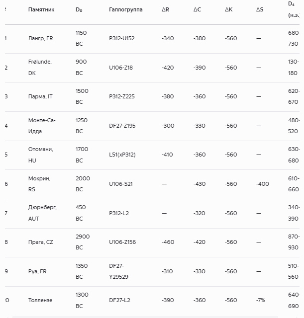Click the ΔR column header
Viewport: 304px width, 318px height.
click(x=166, y=9)
